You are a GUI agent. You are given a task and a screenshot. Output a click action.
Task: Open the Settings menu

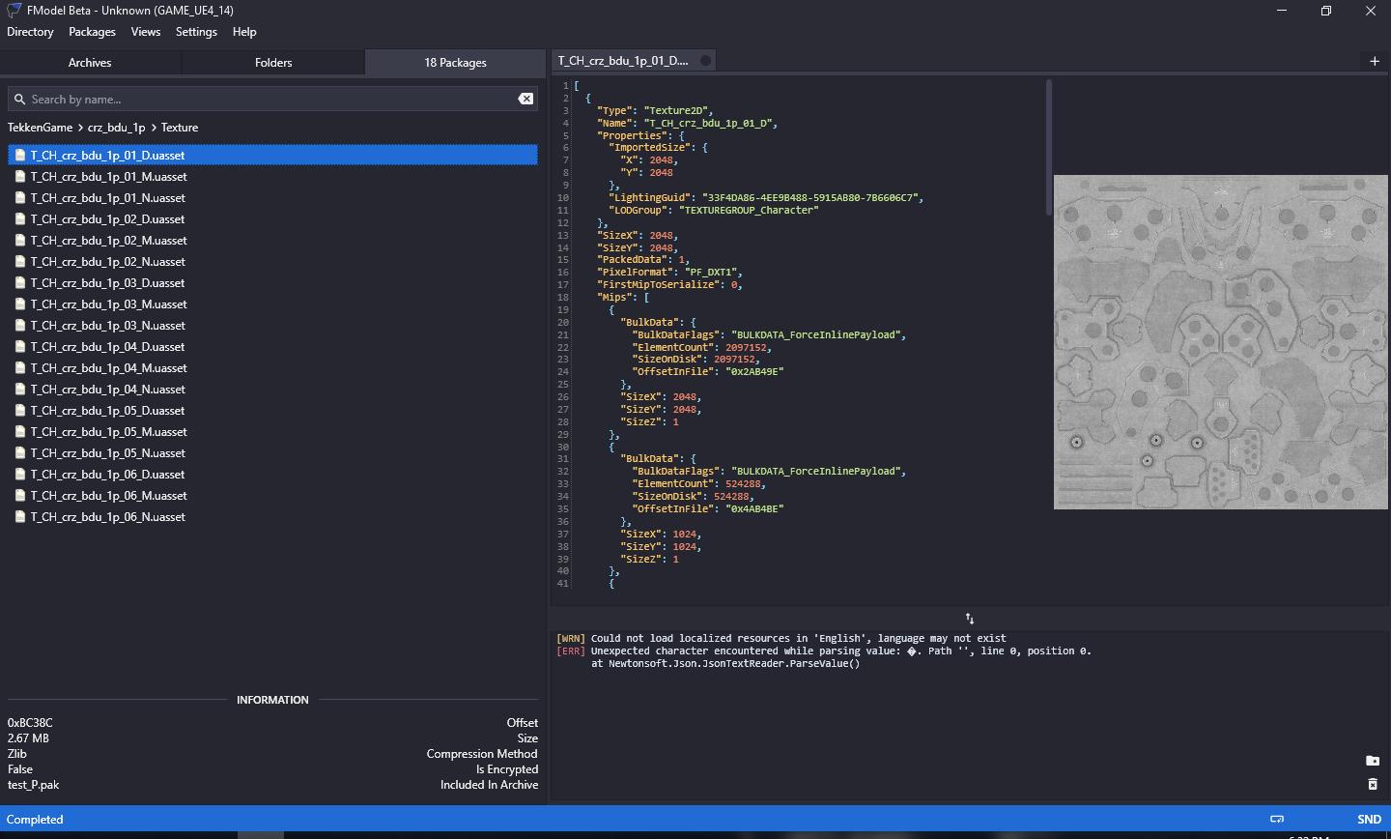[196, 32]
